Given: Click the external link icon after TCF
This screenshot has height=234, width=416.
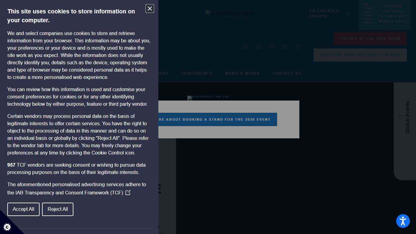Looking at the screenshot, I should pos(128,193).
